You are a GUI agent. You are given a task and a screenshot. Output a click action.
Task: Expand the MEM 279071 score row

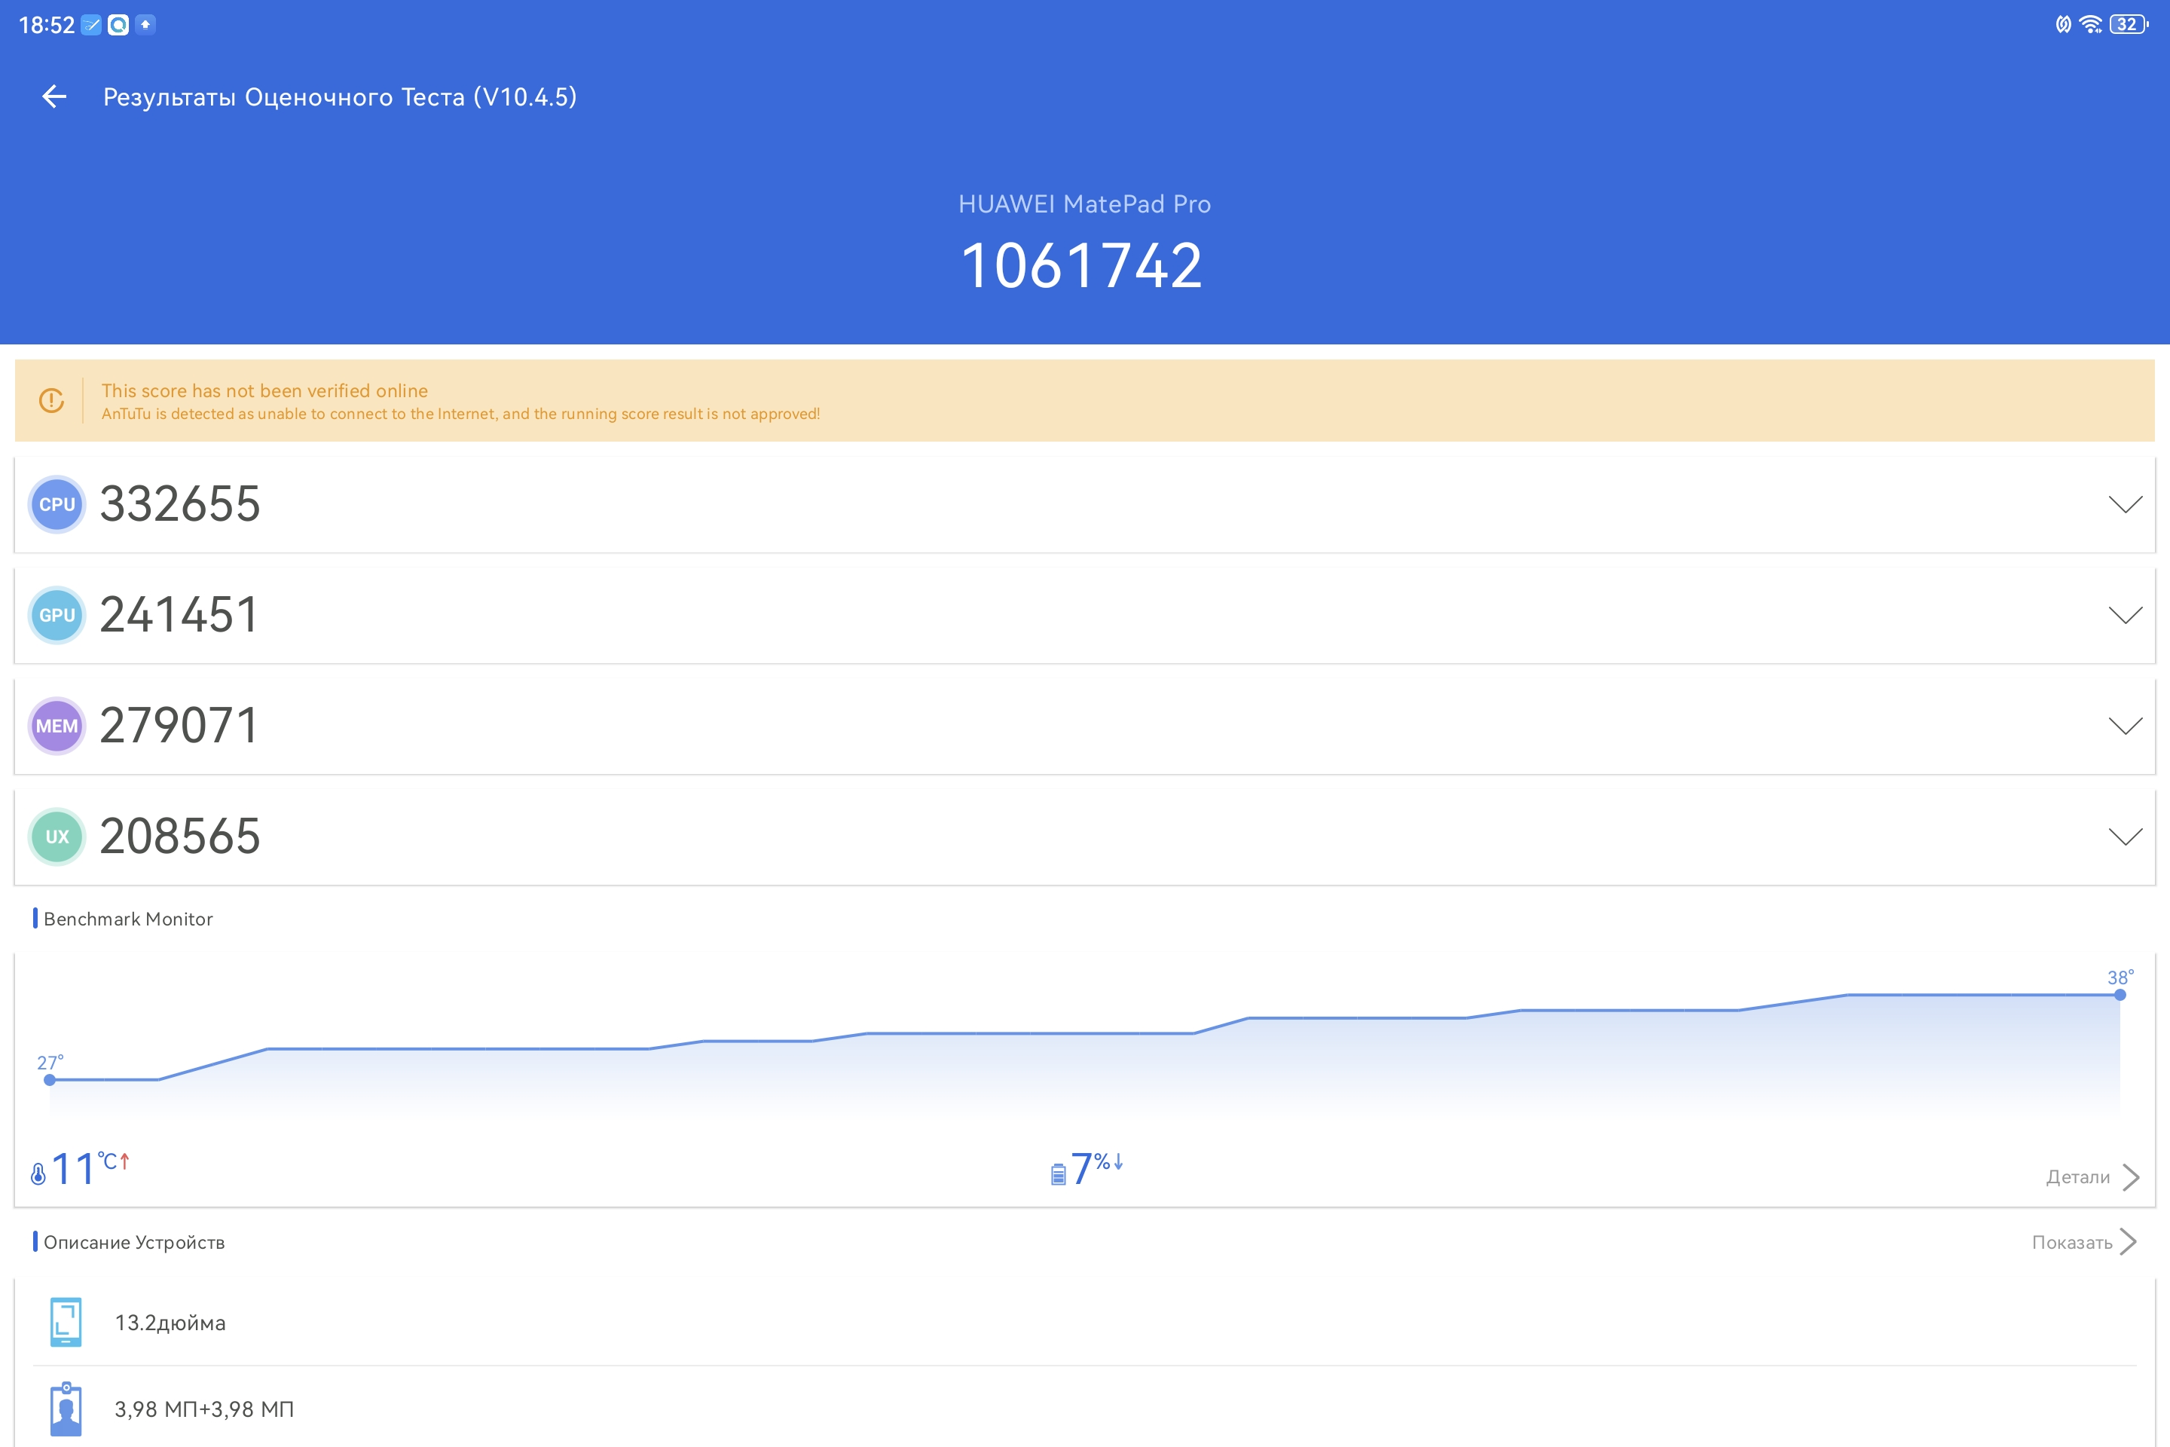pyautogui.click(x=1085, y=725)
